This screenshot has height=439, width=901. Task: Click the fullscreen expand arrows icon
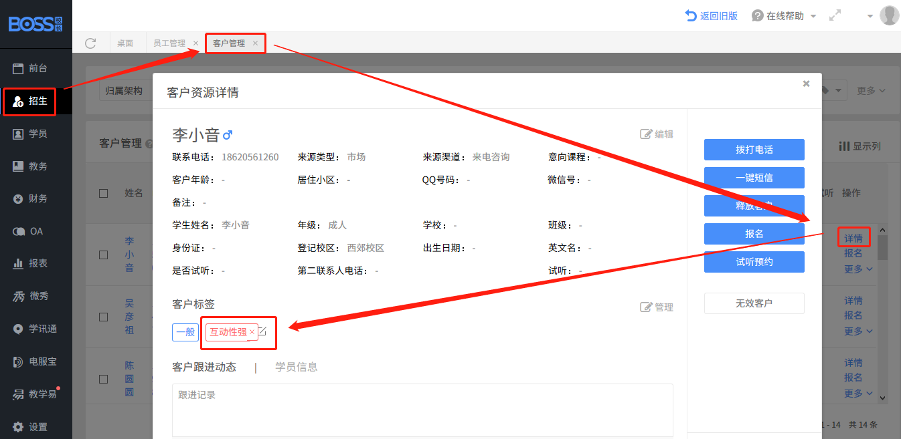(x=835, y=15)
